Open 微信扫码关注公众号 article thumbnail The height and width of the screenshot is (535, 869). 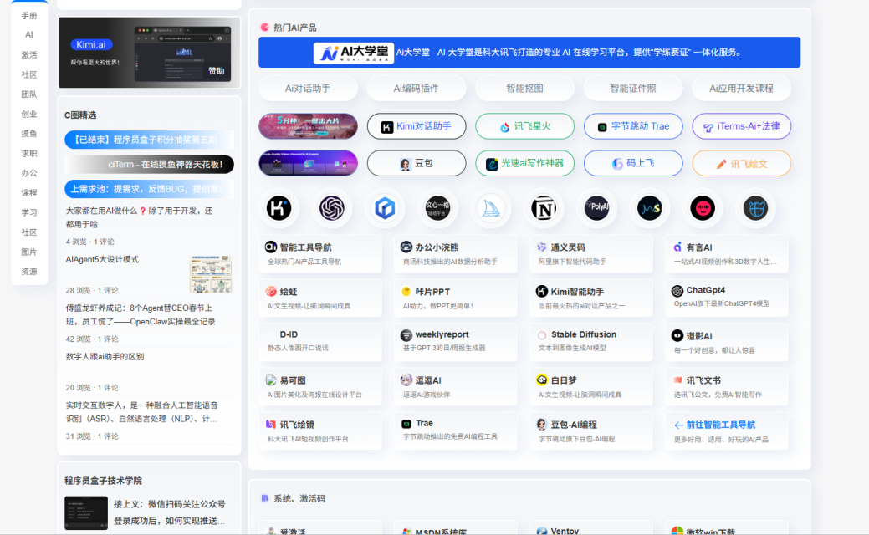tap(86, 512)
